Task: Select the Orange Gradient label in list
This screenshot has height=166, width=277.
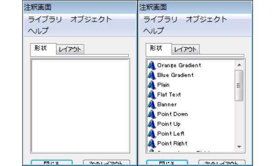Action: coord(179,65)
